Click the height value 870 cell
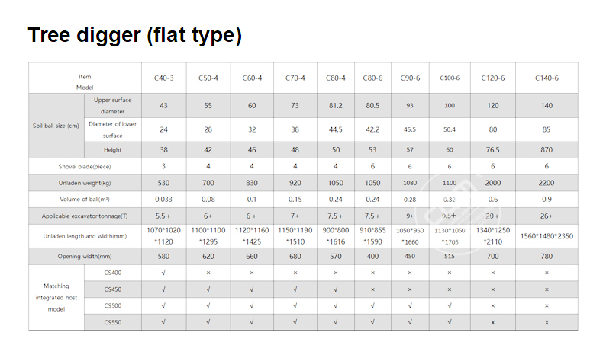This screenshot has width=603, height=358. point(547,150)
